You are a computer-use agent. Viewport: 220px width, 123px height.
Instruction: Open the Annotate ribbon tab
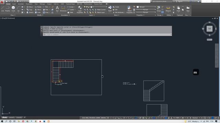point(21,4)
